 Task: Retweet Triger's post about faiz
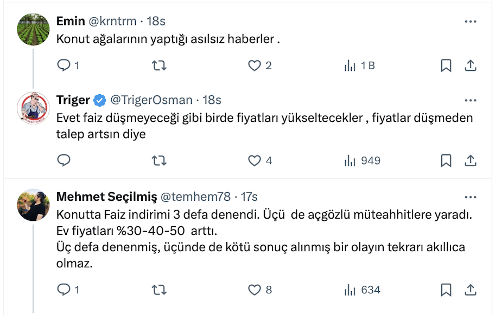point(159,161)
